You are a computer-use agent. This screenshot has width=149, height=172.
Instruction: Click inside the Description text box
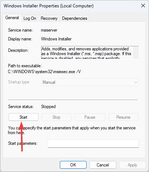coord(87,53)
